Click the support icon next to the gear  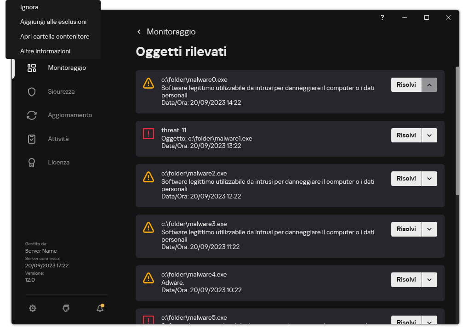(x=66, y=308)
